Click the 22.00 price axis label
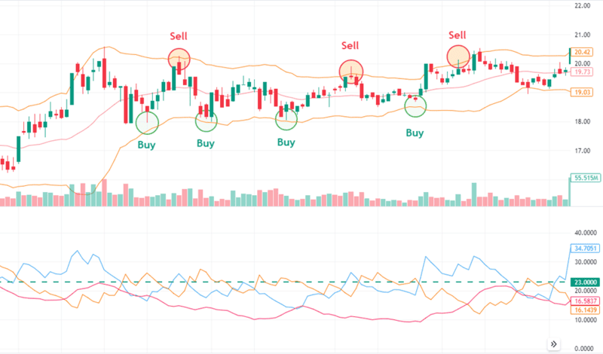The image size is (603, 354). click(x=582, y=6)
